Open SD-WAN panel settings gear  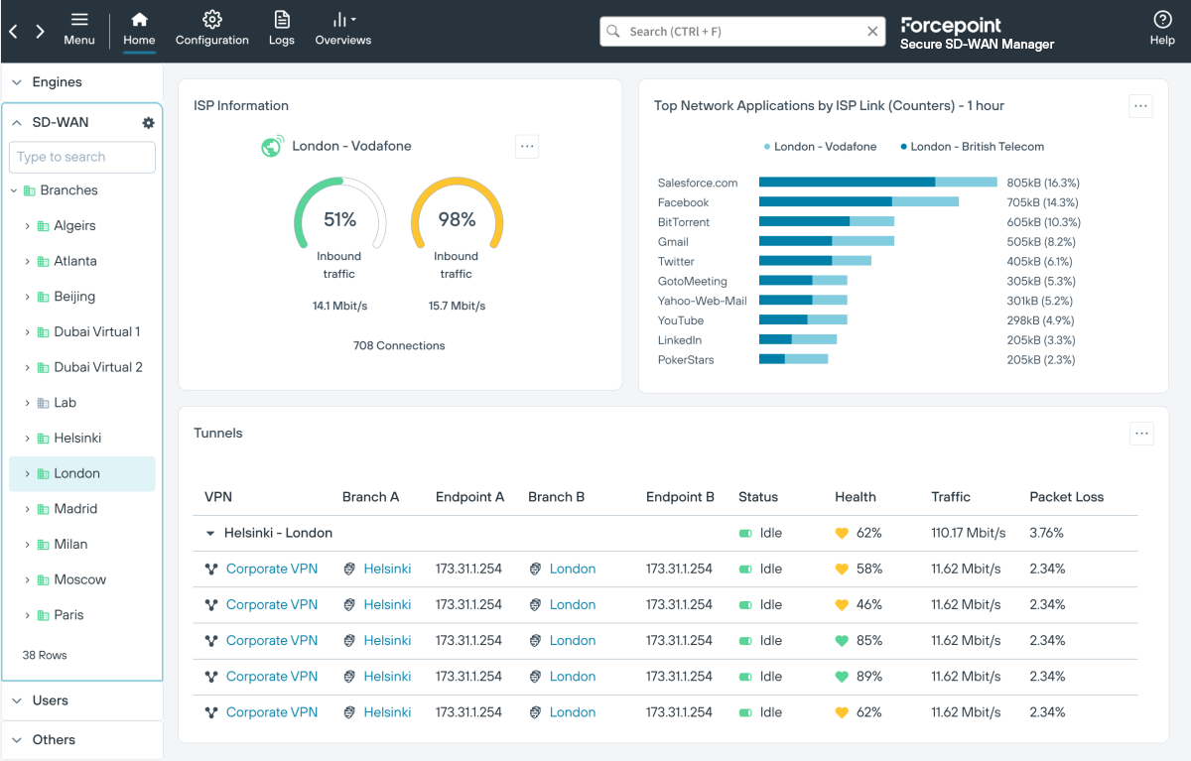click(x=149, y=123)
